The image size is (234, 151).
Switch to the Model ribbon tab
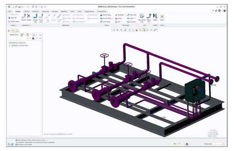click(x=27, y=11)
